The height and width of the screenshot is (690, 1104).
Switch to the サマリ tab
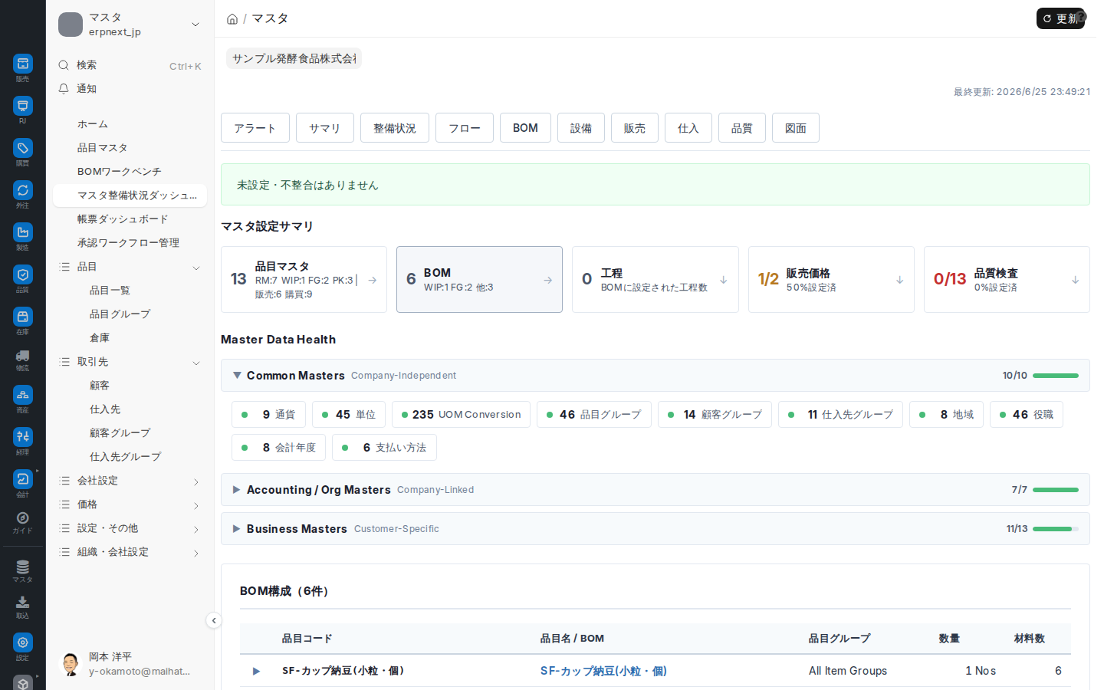pos(325,128)
